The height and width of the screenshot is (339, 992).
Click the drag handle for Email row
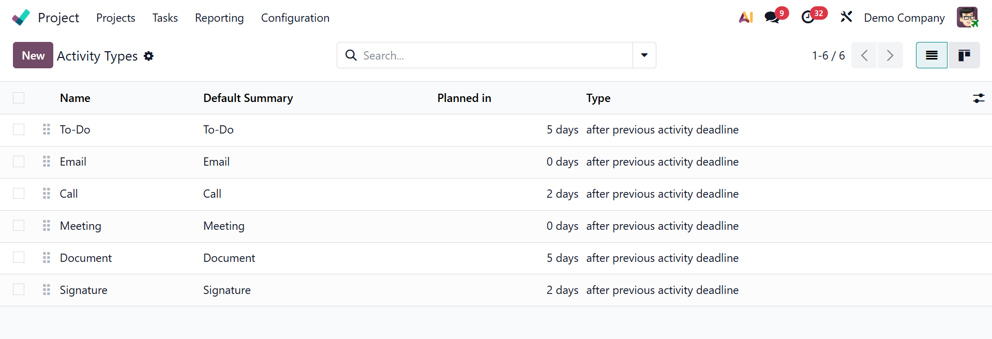[47, 161]
